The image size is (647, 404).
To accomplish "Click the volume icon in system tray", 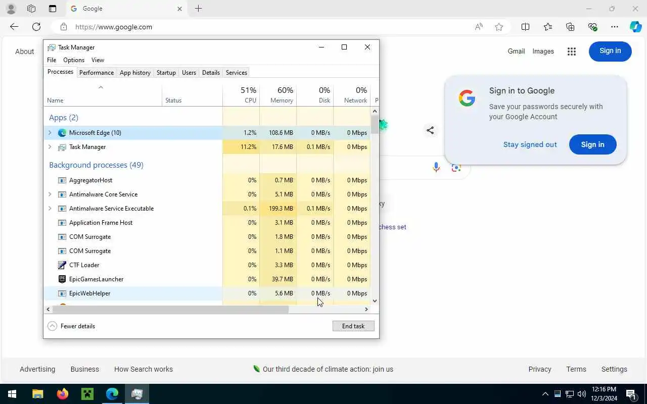I will 582,394.
